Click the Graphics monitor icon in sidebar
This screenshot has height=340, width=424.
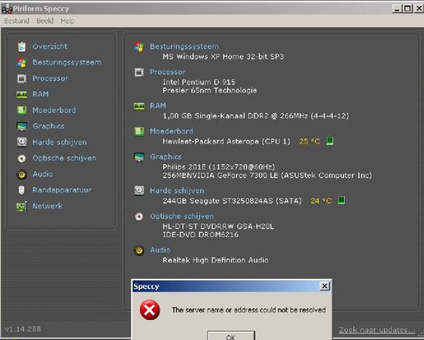[22, 126]
